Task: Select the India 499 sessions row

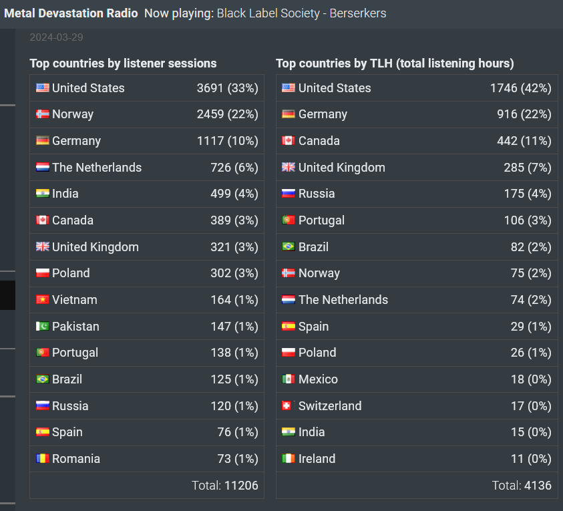Action: click(x=147, y=194)
